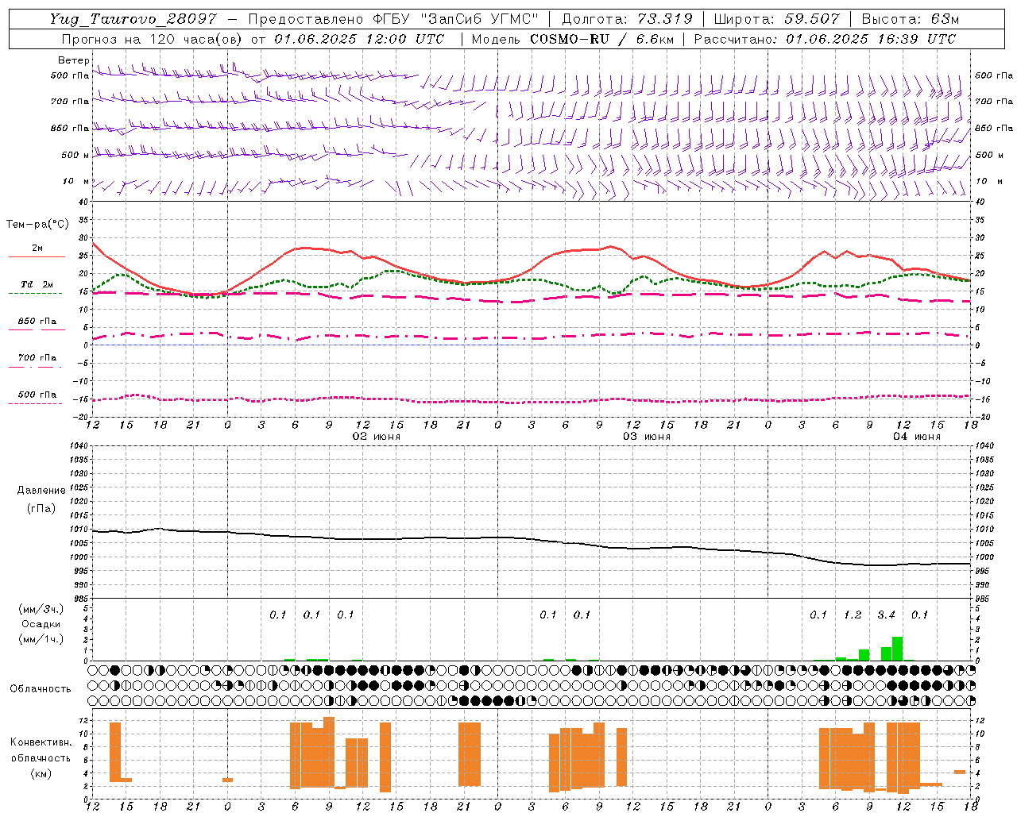The width and height of the screenshot is (1017, 813).
Task: Select the 04 июня date label
Action: tap(917, 437)
